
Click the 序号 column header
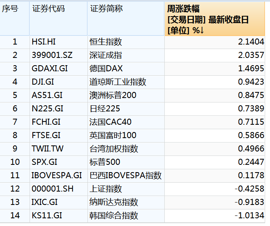10,9
